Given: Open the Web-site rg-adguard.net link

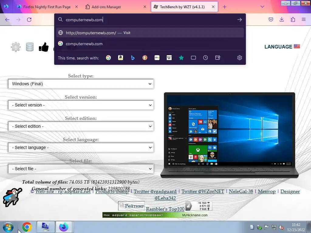Looking at the screenshot, I should (63, 191).
